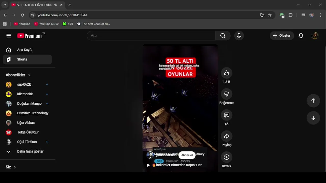Go to Ana Sayfa in sidebar
The image size is (326, 183).
[x=28, y=50]
